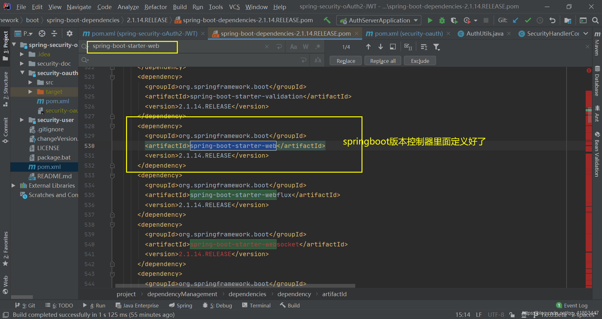The image size is (602, 319).
Task: Click the search filter funnel icon
Action: pyautogui.click(x=436, y=47)
